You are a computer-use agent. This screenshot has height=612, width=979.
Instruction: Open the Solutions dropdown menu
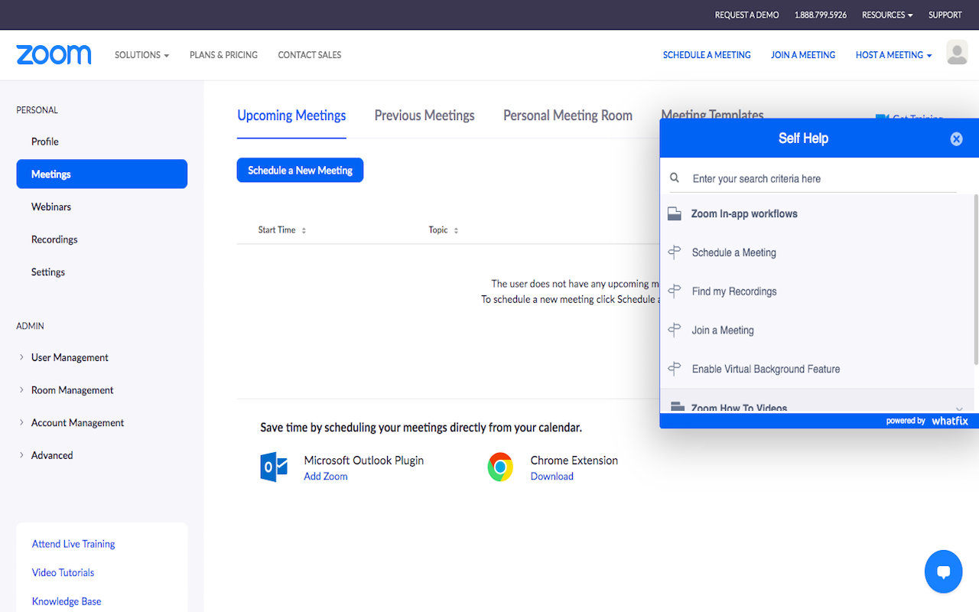[141, 55]
